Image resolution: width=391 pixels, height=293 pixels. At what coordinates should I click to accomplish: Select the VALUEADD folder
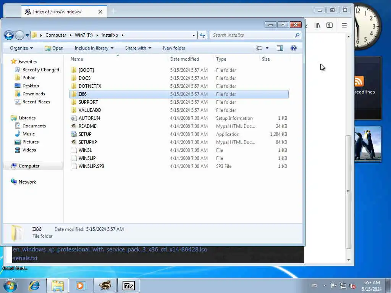click(179, 110)
